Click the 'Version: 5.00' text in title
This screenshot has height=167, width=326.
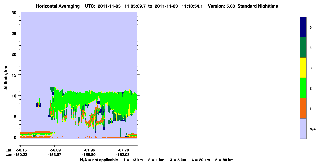[221, 6]
